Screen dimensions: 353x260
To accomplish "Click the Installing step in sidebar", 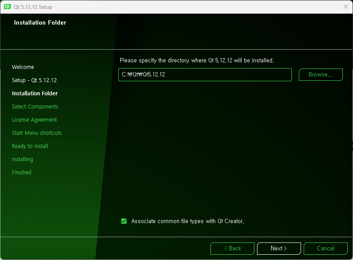I will click(x=22, y=159).
